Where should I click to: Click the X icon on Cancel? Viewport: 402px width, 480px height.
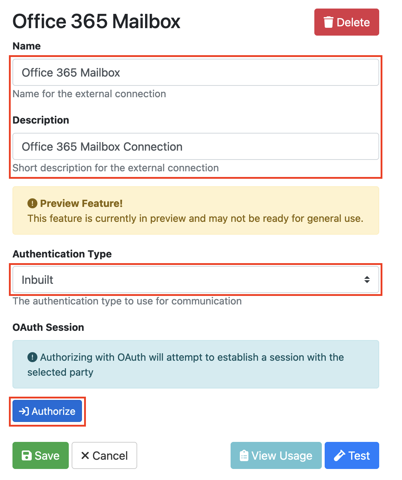pos(85,455)
